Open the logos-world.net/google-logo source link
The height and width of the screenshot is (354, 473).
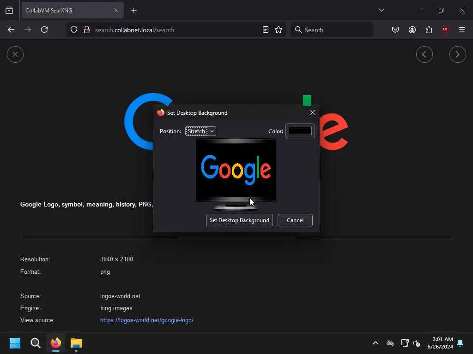coord(147,320)
